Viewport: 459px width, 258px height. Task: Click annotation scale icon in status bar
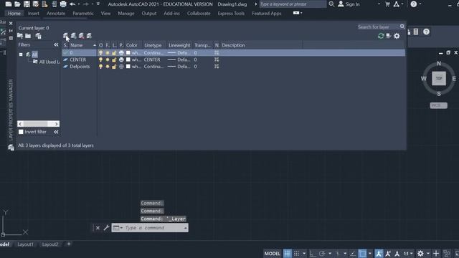click(397, 253)
